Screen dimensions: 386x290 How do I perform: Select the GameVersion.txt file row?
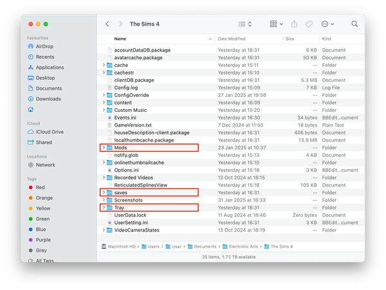point(133,125)
